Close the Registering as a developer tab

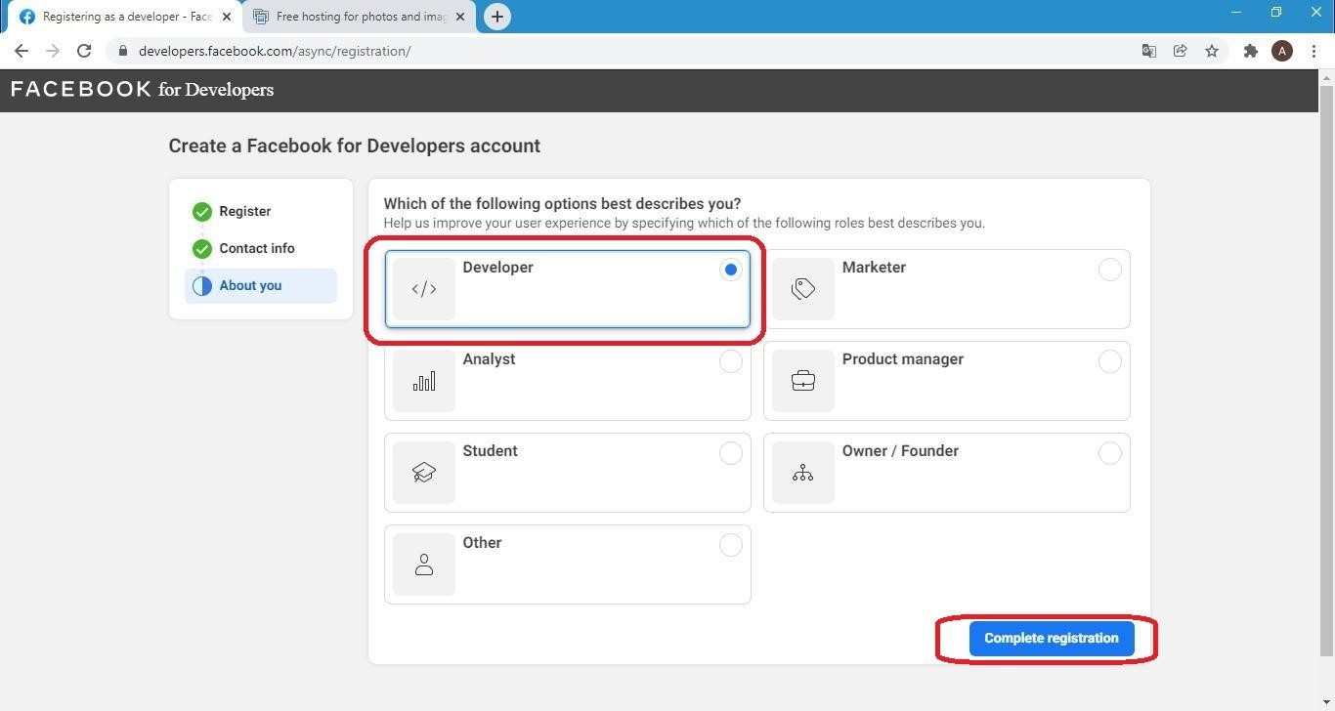[x=227, y=17]
